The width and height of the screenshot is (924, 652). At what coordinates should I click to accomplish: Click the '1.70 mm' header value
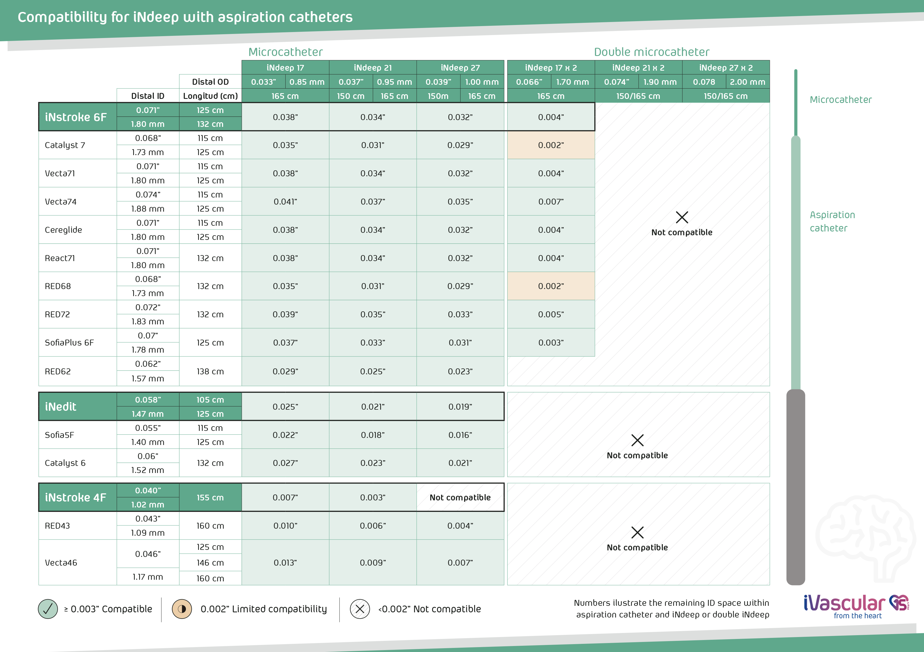[573, 82]
